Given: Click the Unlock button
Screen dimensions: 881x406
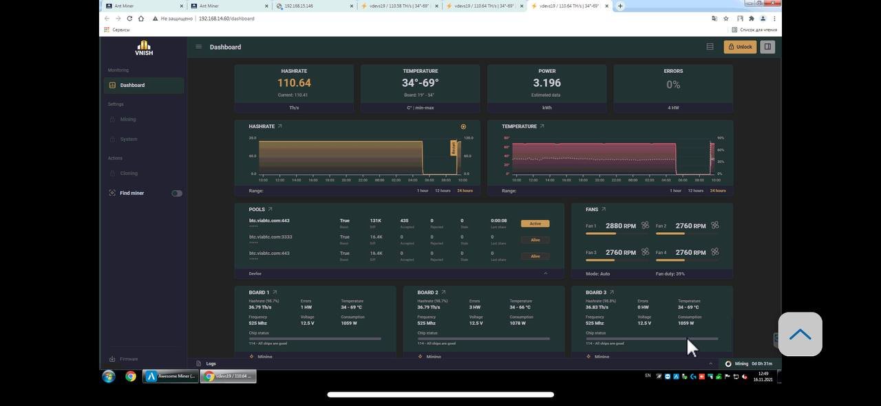Looking at the screenshot, I should [740, 47].
